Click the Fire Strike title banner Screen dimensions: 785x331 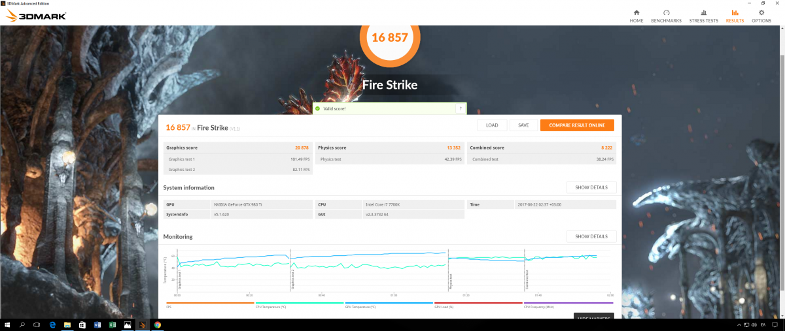[389, 85]
